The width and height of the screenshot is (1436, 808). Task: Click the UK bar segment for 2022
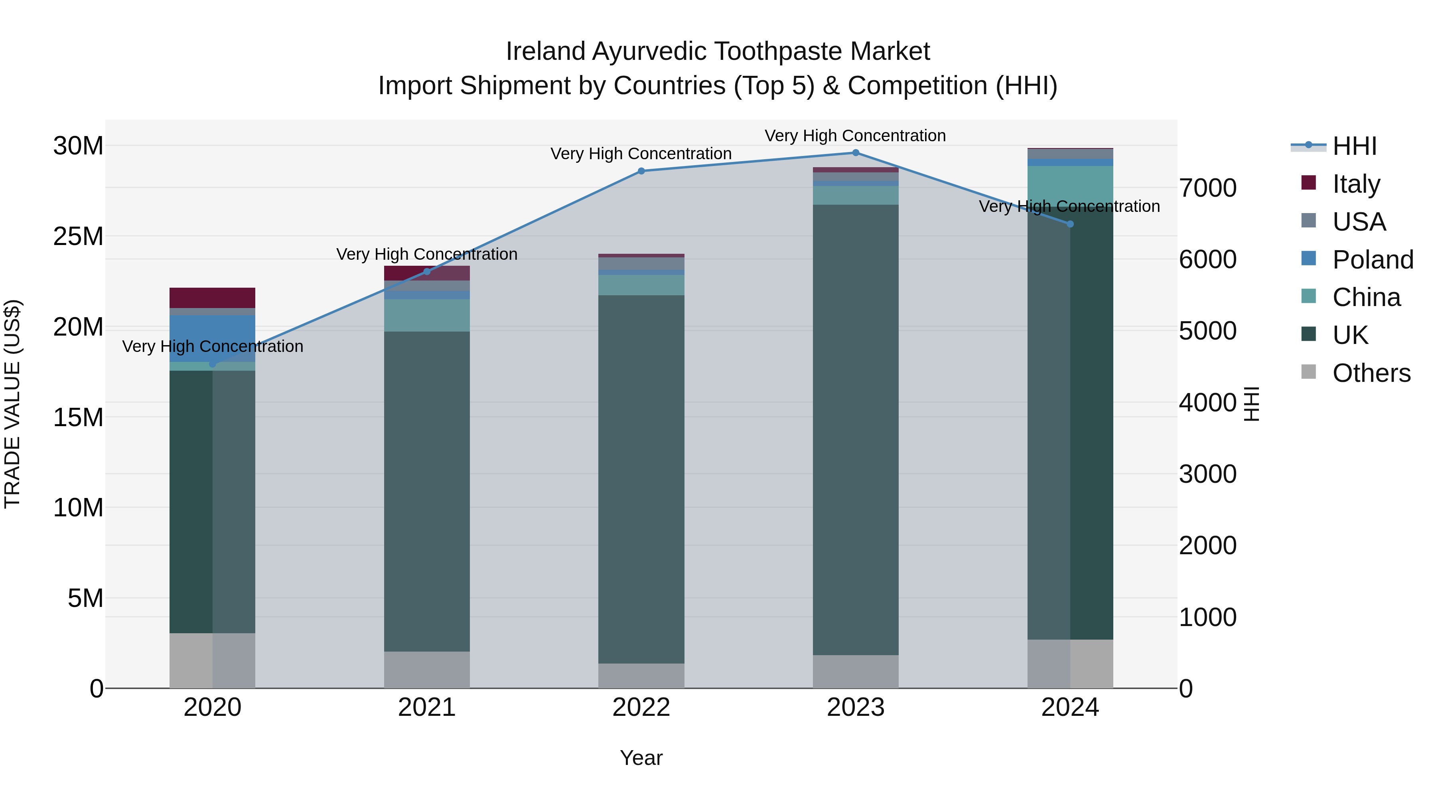pyautogui.click(x=641, y=480)
